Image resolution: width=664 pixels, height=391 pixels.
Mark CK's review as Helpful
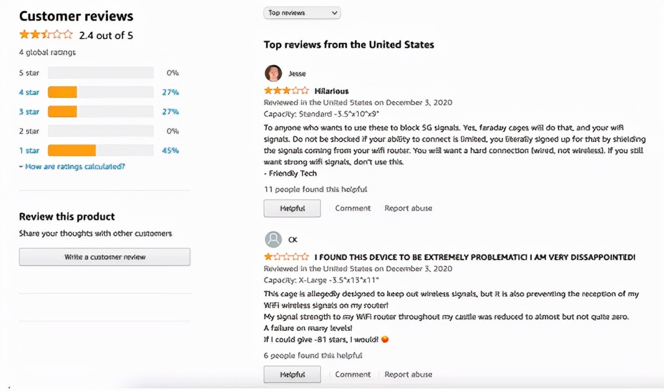292,374
